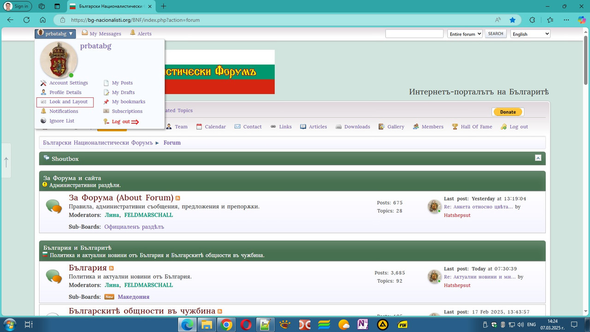Click За Форума board speech-bubble icon
The width and height of the screenshot is (590, 332).
pos(53,206)
